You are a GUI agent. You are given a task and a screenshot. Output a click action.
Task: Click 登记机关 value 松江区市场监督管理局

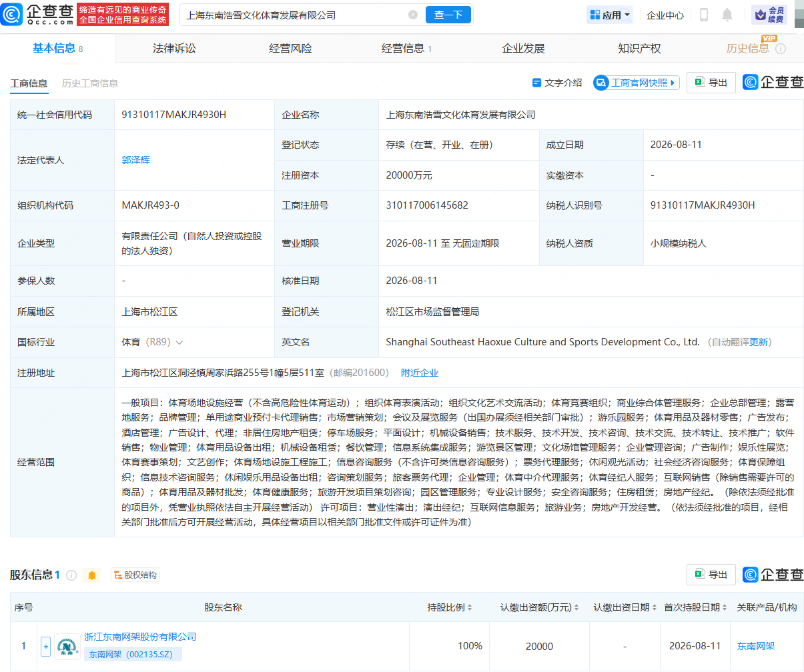(x=432, y=311)
